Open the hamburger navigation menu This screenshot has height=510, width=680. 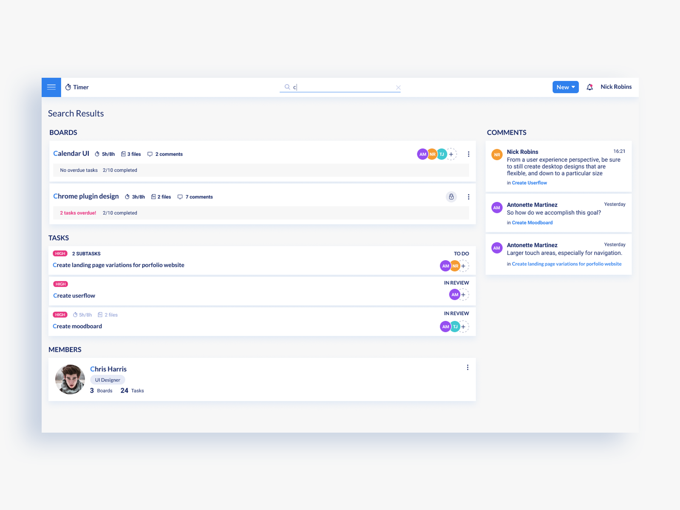51,87
